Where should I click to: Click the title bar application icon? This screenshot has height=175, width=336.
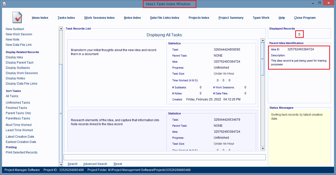pyautogui.click(x=5, y=4)
